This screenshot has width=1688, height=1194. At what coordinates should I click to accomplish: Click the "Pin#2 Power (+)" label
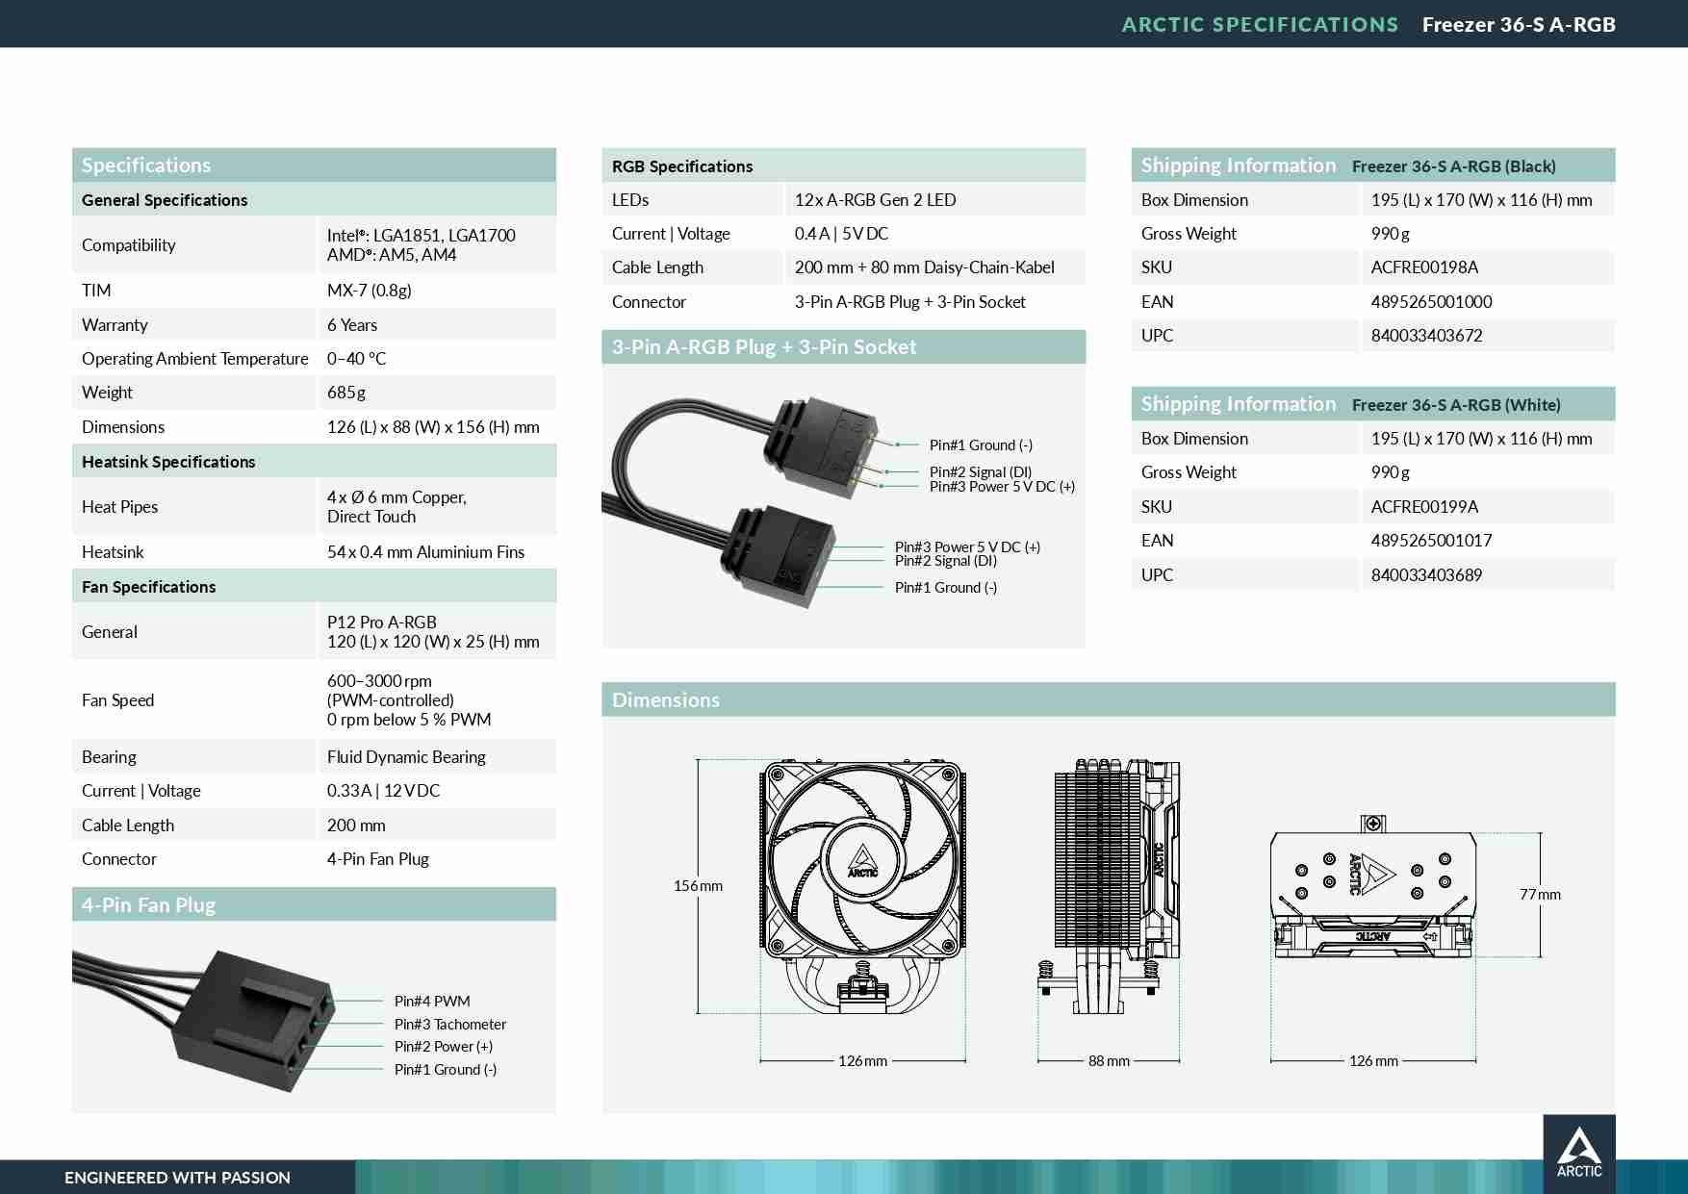point(444,1047)
